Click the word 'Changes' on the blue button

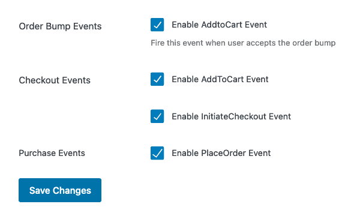(72, 191)
